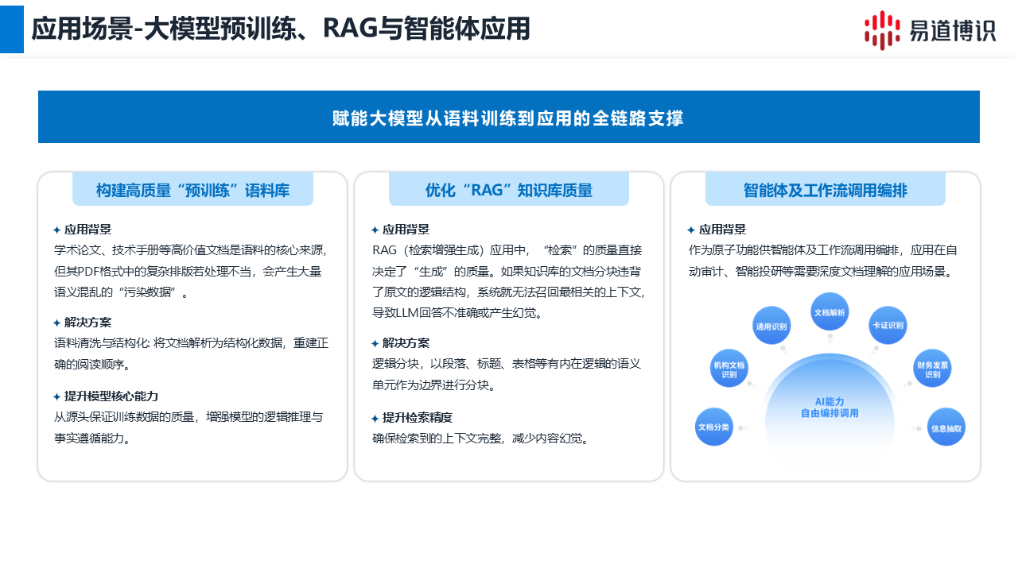Click 应用背景 heading in the agent card
The width and height of the screenshot is (1018, 572).
[x=722, y=230]
